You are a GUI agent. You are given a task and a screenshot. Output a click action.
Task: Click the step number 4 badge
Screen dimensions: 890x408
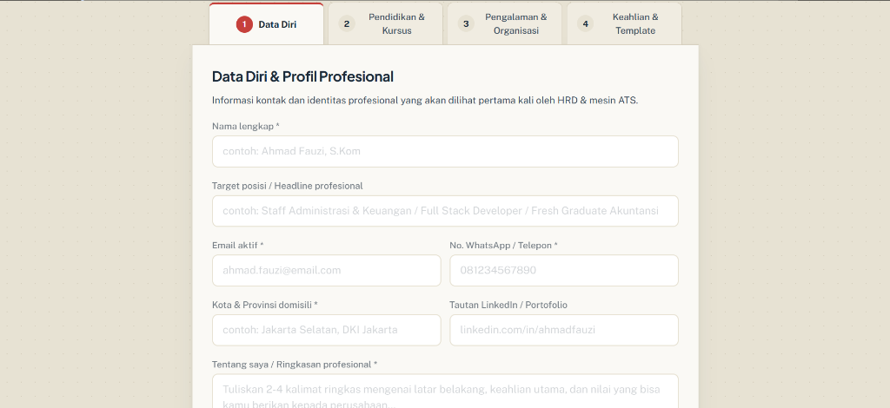pos(585,23)
